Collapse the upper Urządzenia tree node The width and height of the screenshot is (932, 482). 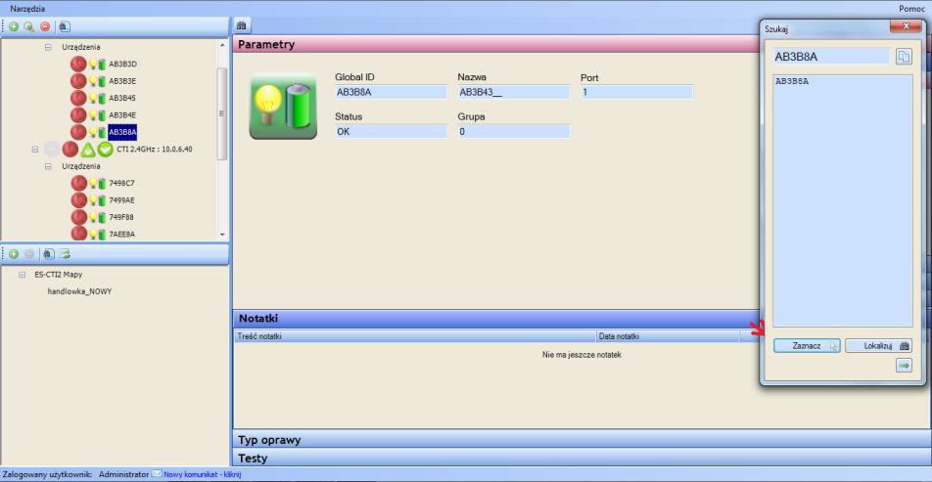48,47
